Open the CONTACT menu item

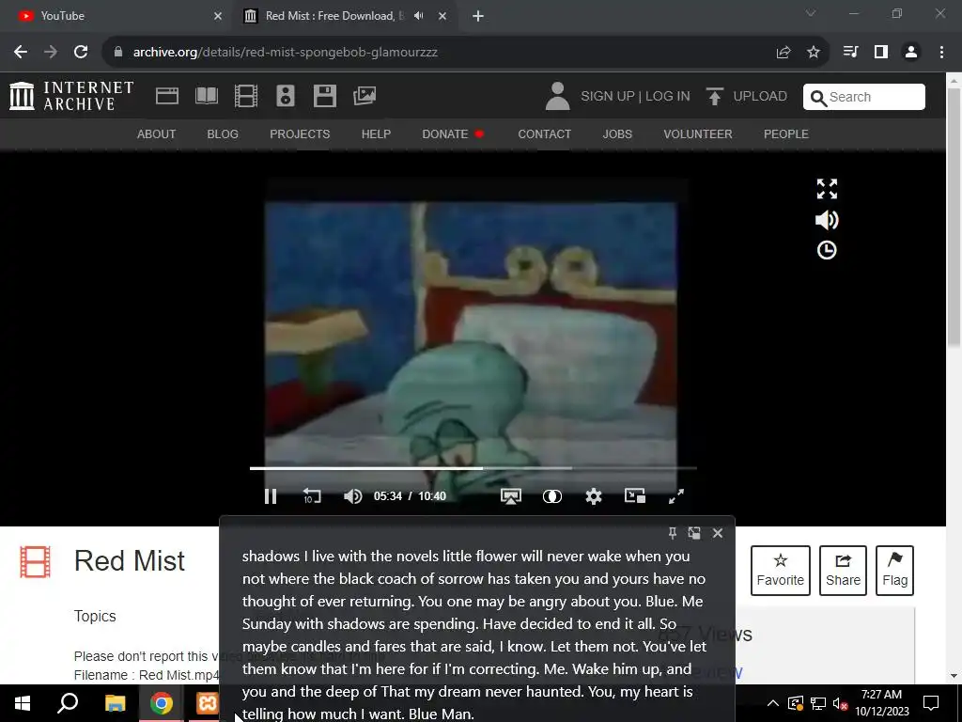tap(545, 133)
